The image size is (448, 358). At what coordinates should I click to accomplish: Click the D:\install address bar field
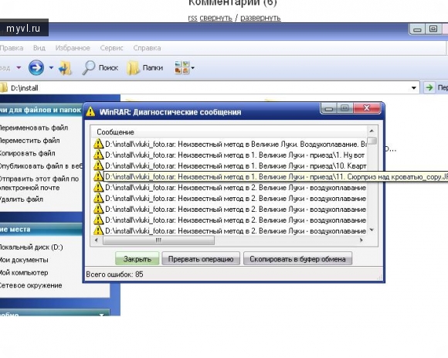point(210,88)
